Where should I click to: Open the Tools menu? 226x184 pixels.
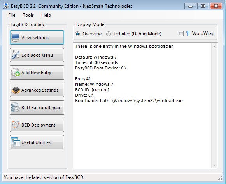click(x=28, y=15)
